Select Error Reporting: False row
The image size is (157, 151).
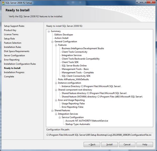click(x=72, y=107)
